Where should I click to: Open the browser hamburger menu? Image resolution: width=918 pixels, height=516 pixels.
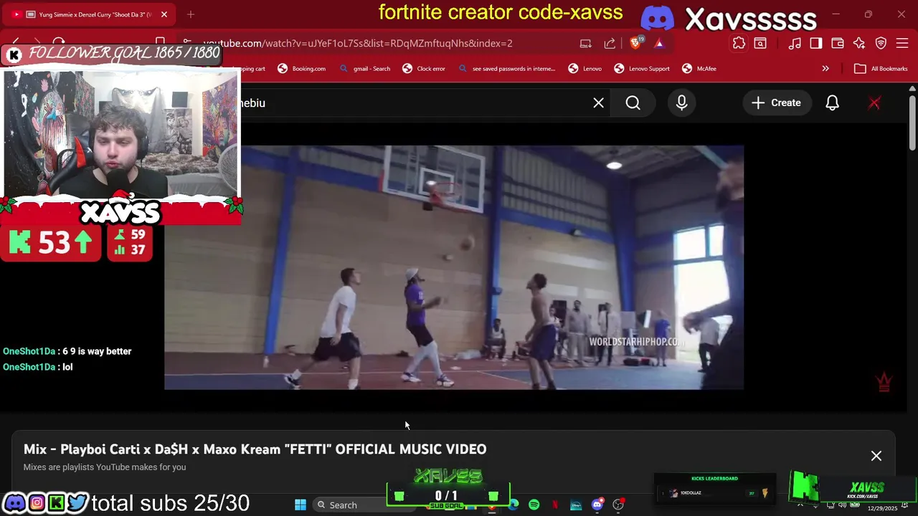click(903, 43)
